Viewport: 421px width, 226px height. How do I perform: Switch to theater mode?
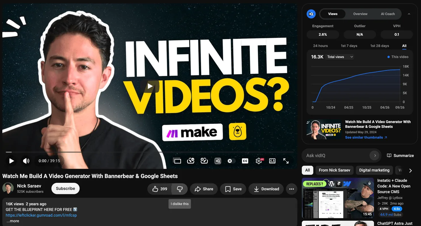pos(272,161)
